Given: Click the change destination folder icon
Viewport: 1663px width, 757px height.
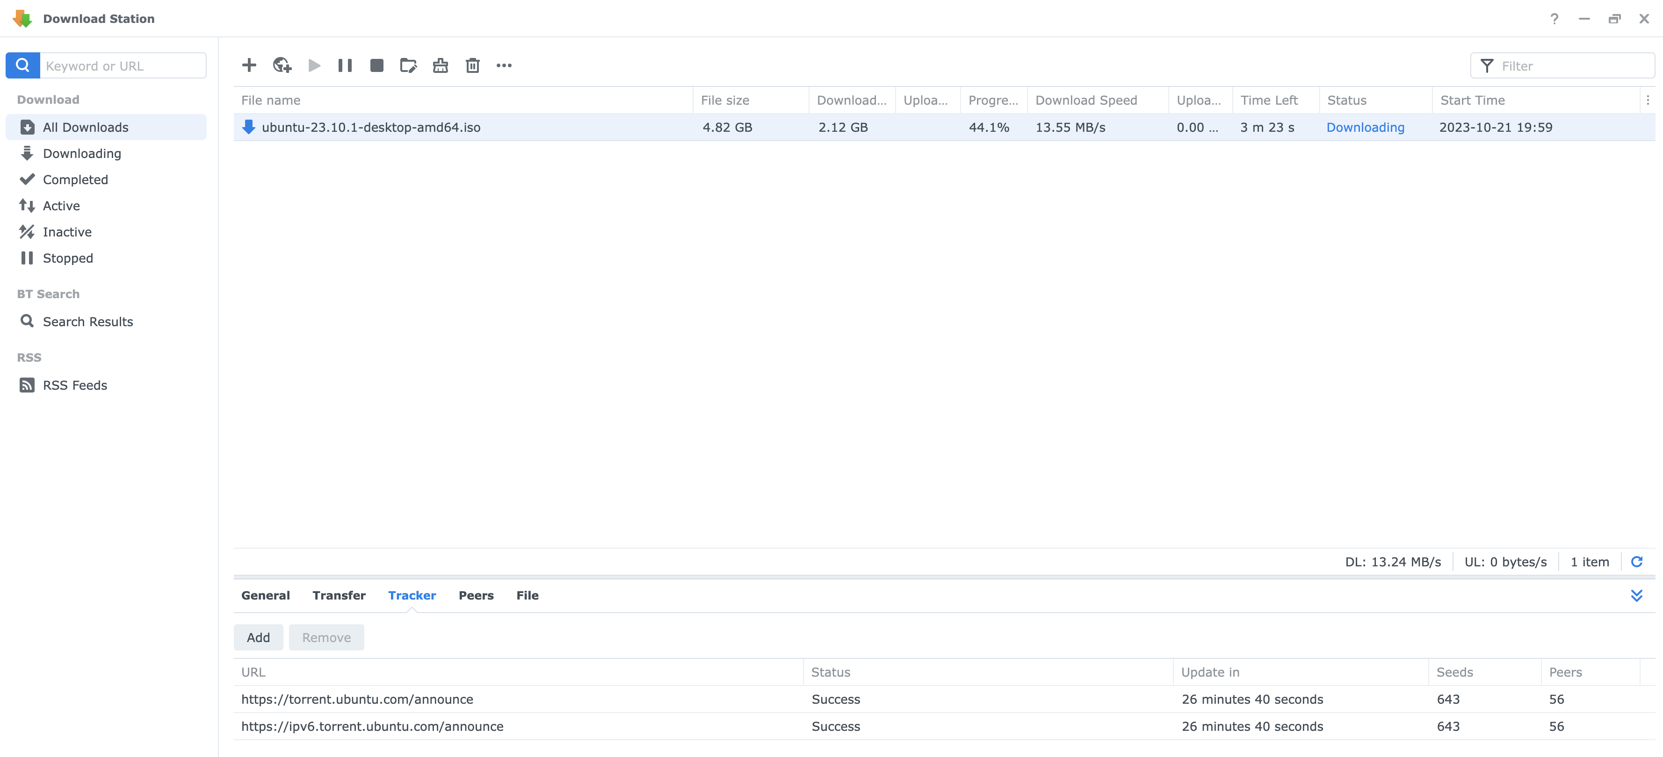Looking at the screenshot, I should tap(409, 65).
